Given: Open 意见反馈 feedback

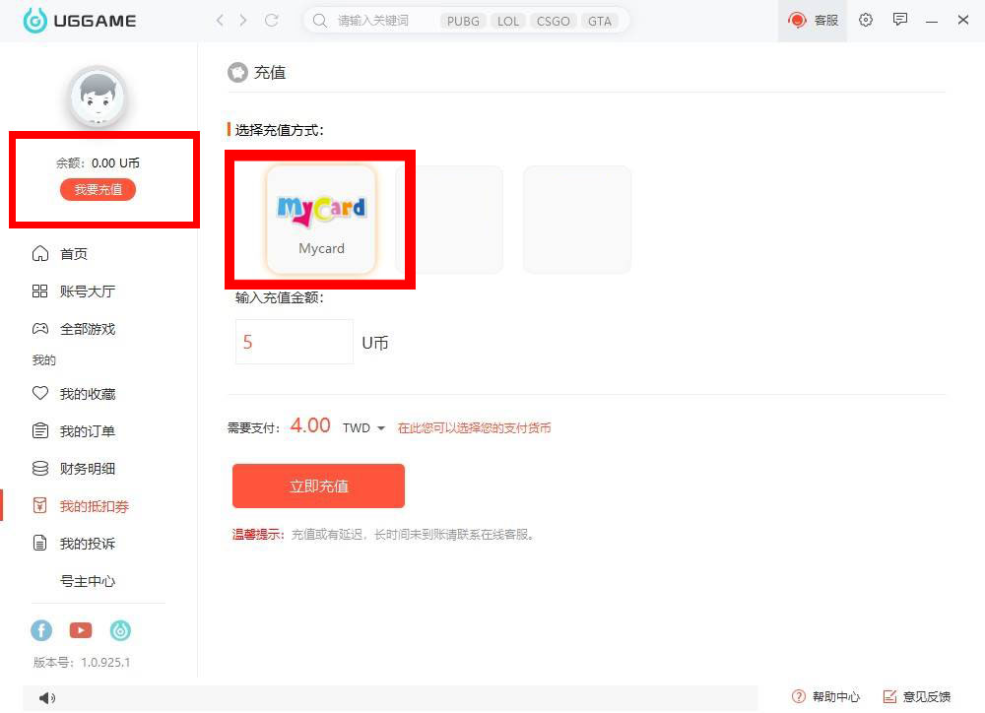Looking at the screenshot, I should click(x=917, y=696).
